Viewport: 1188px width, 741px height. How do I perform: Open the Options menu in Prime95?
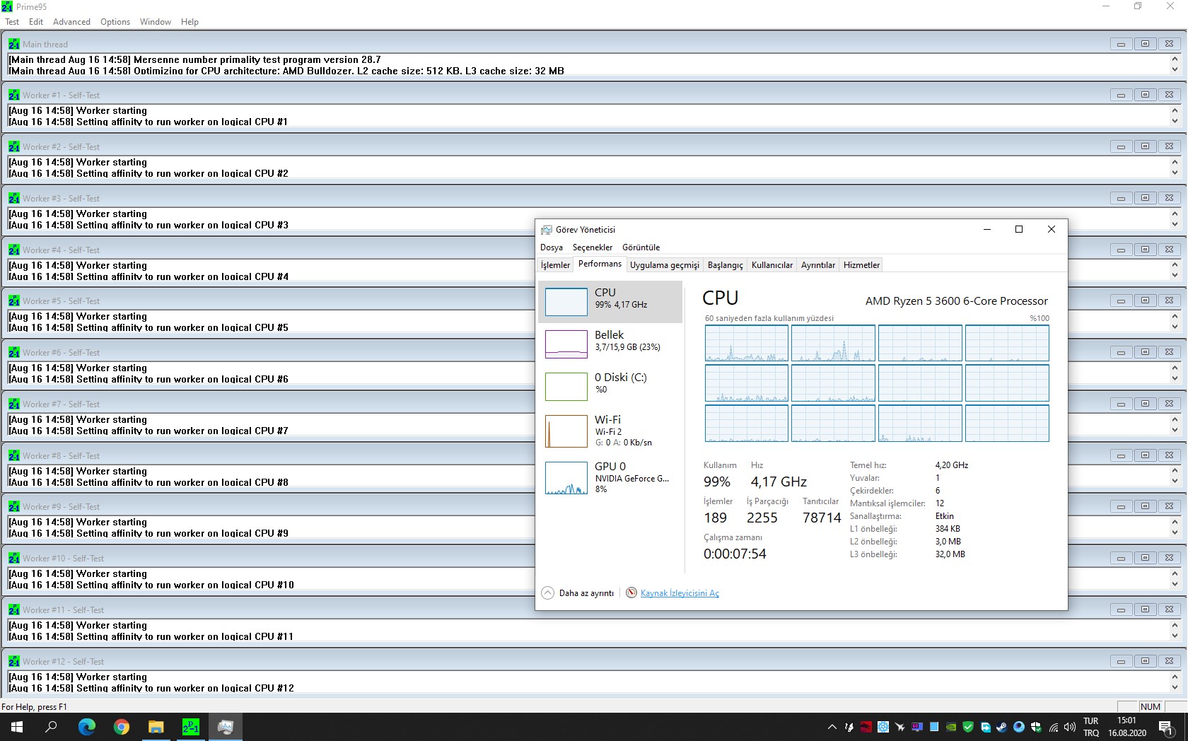pos(115,22)
